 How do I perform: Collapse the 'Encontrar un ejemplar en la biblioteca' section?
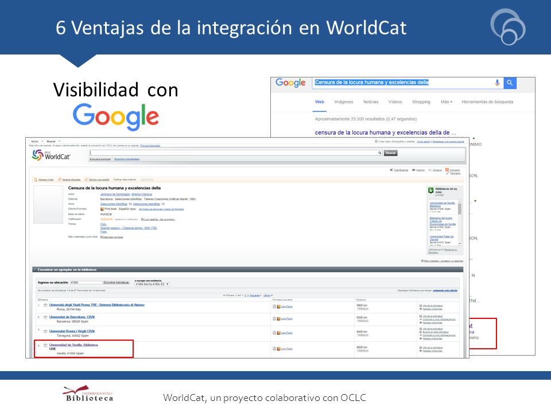coord(34,270)
